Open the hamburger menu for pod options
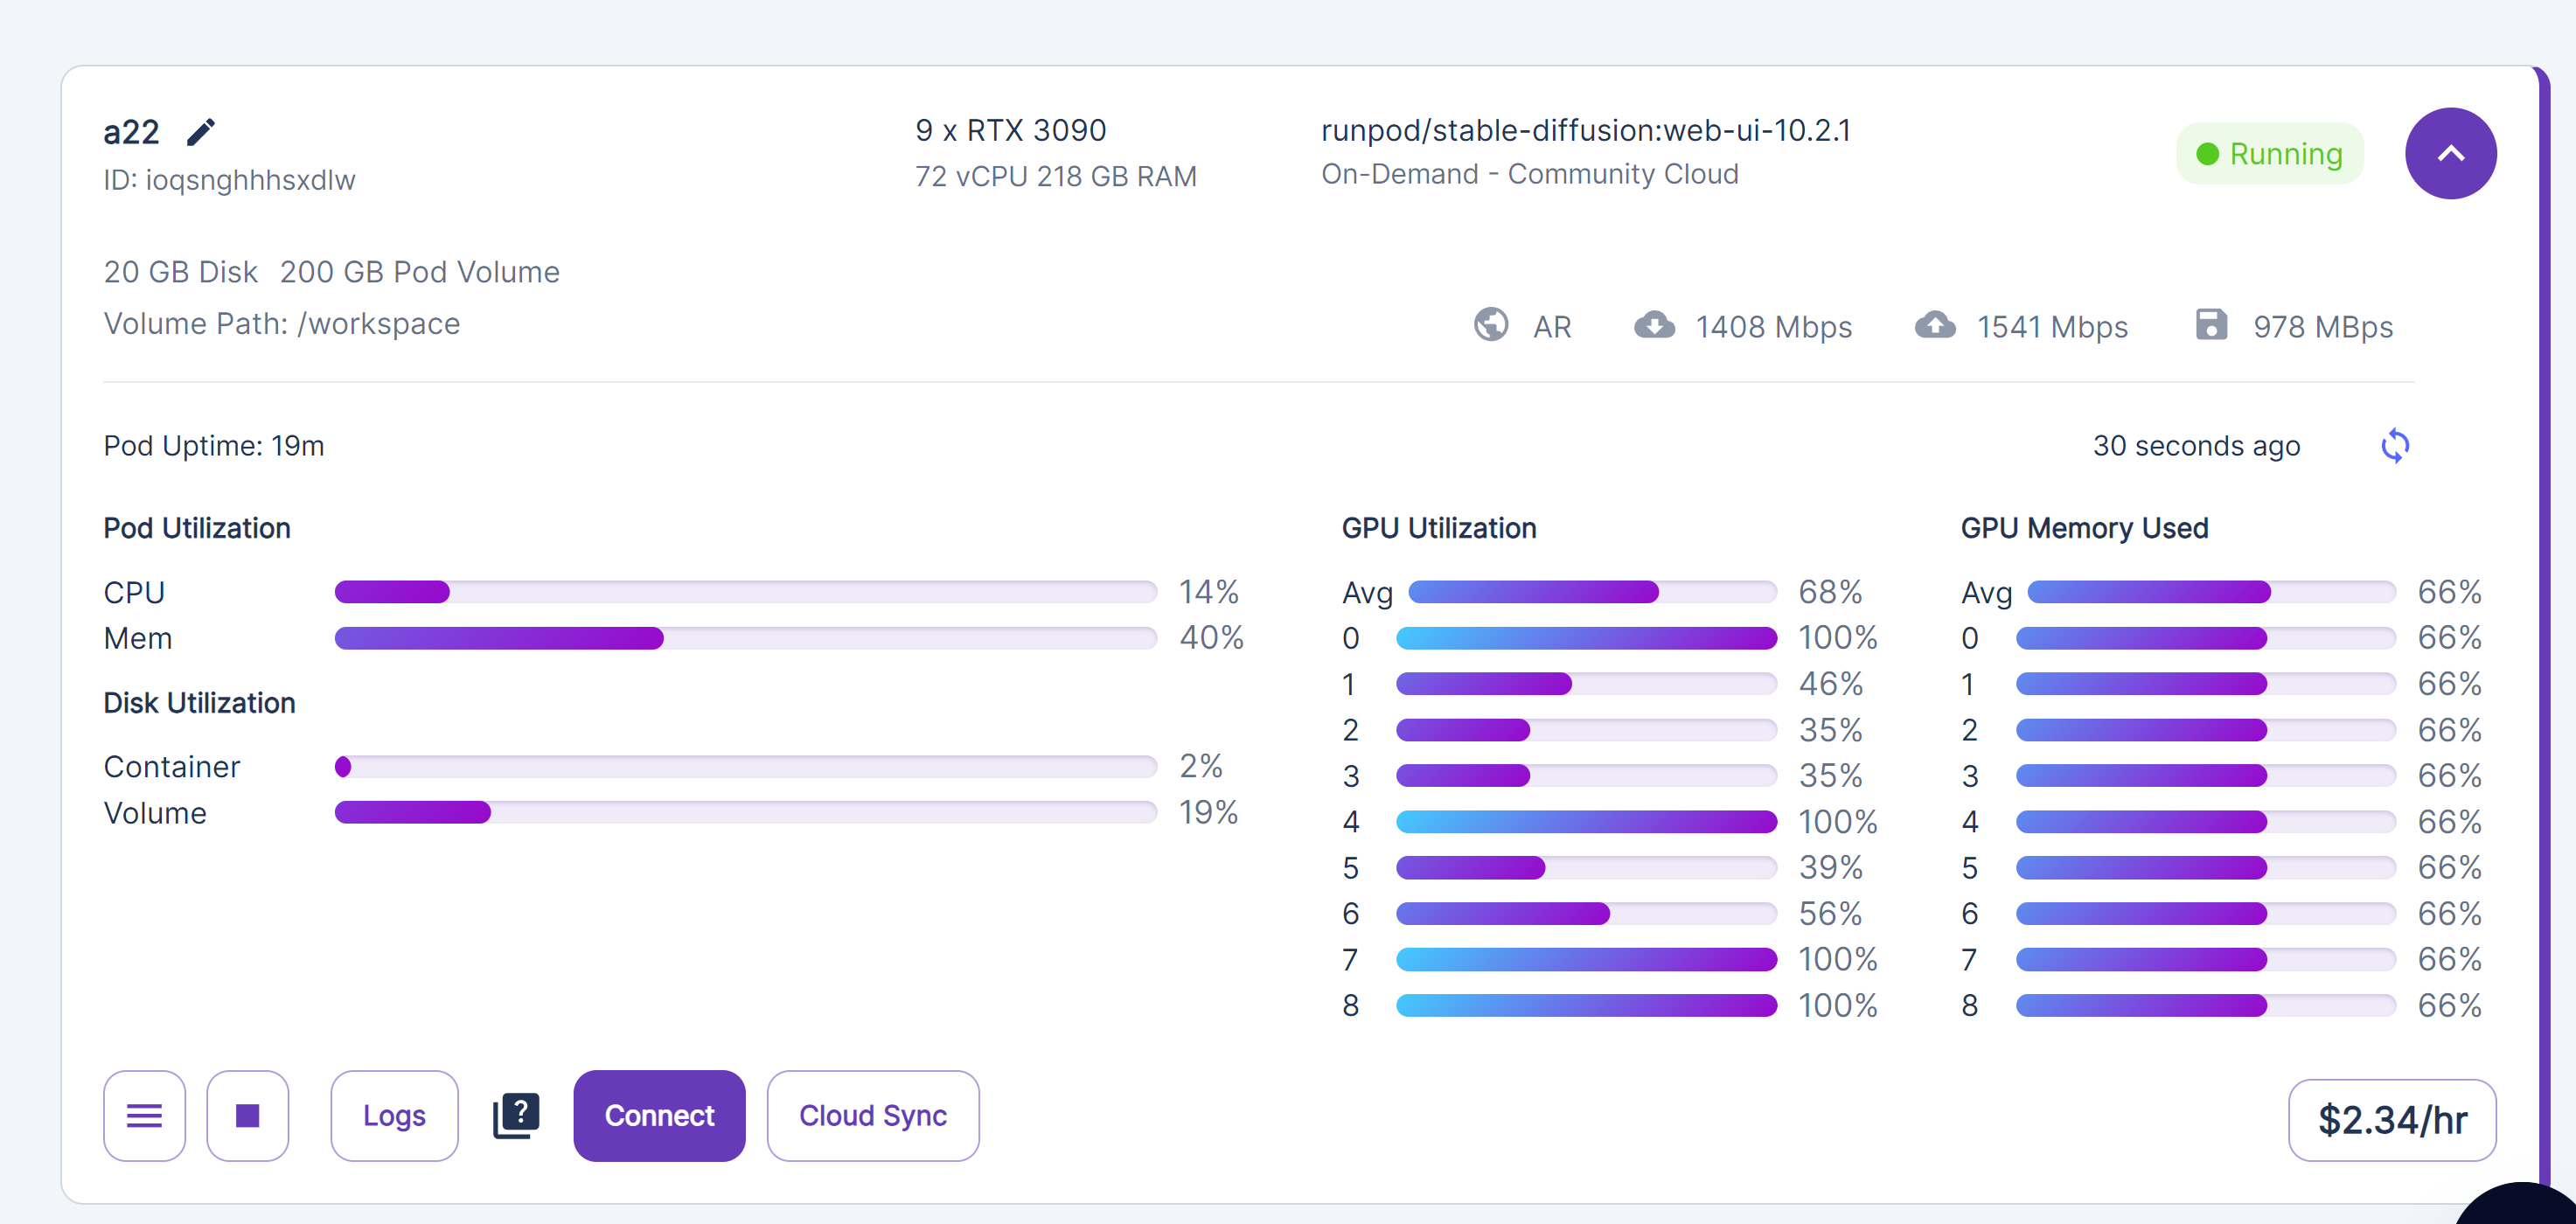This screenshot has height=1224, width=2576. (144, 1115)
